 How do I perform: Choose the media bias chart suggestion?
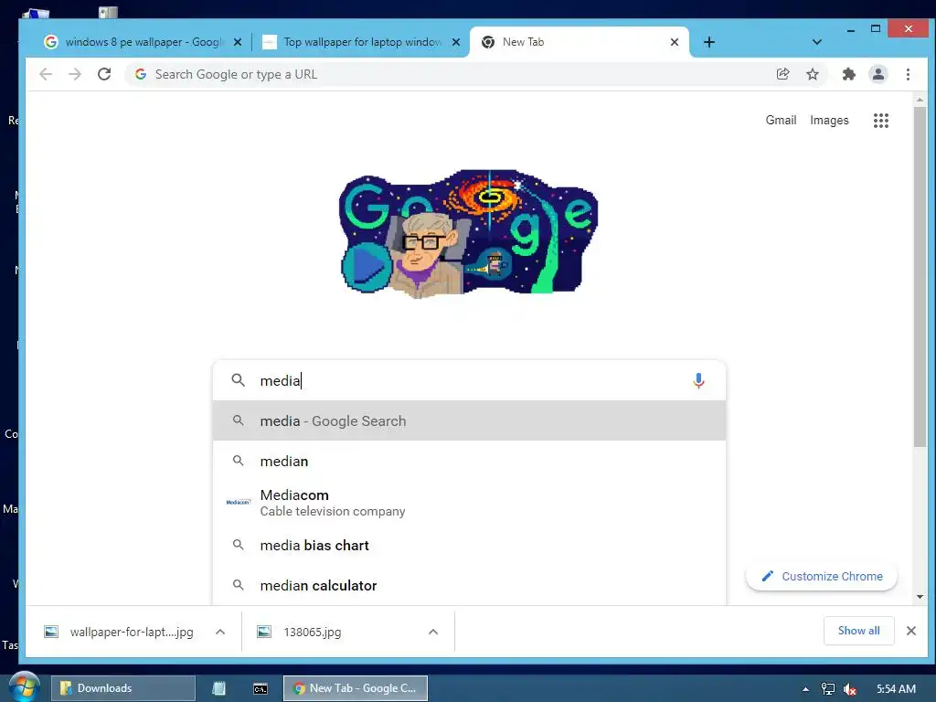[469, 545]
